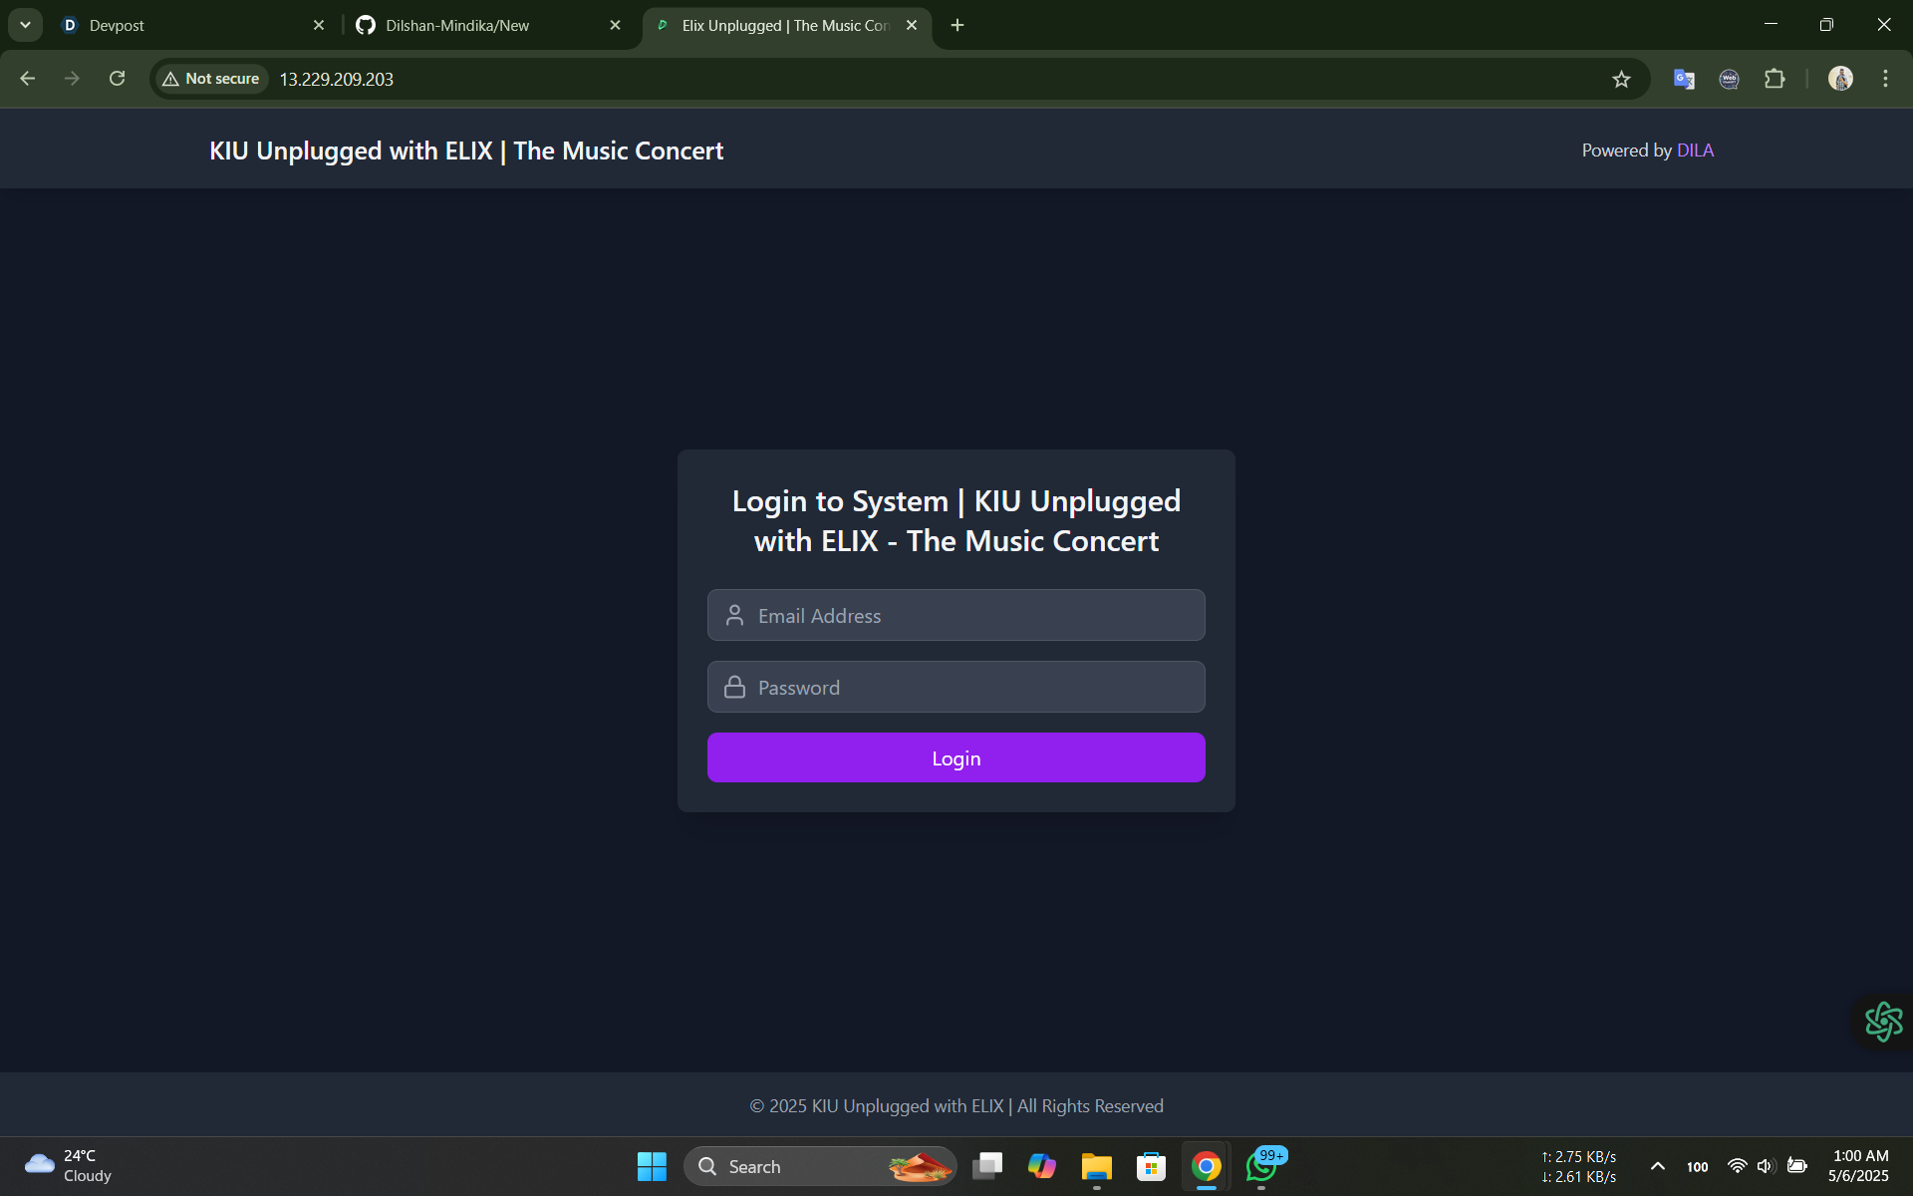Open File Explorer from the taskbar
This screenshot has width=1913, height=1196.
tap(1096, 1166)
